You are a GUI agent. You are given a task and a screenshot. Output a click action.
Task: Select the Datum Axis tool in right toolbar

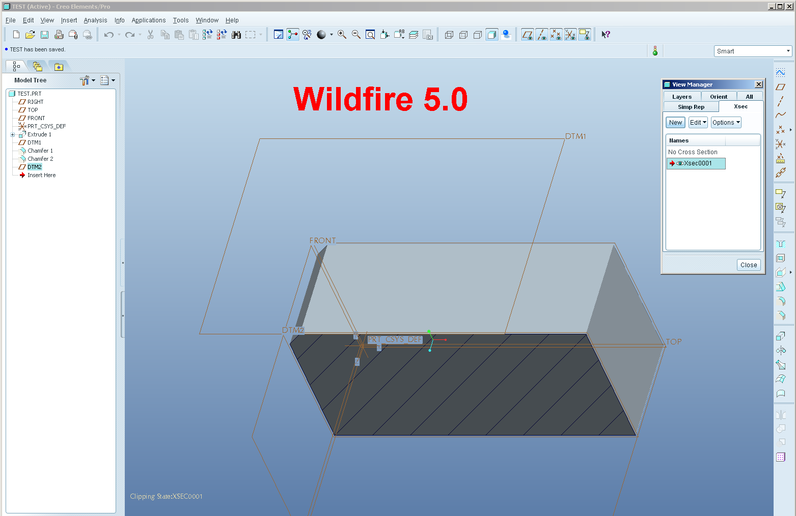click(x=780, y=101)
